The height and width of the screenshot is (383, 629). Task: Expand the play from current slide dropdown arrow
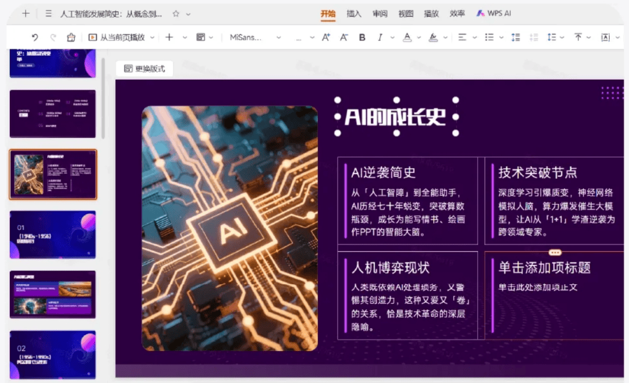(153, 37)
